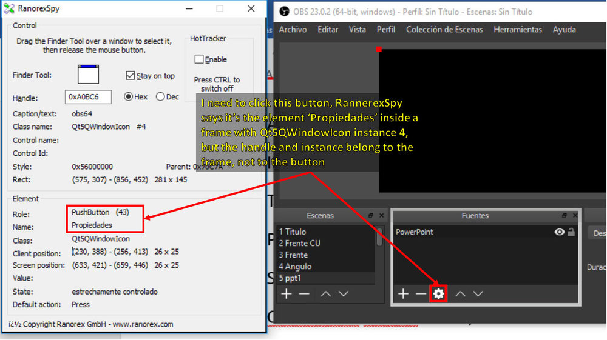Open the Editar menu in OBS

click(328, 29)
